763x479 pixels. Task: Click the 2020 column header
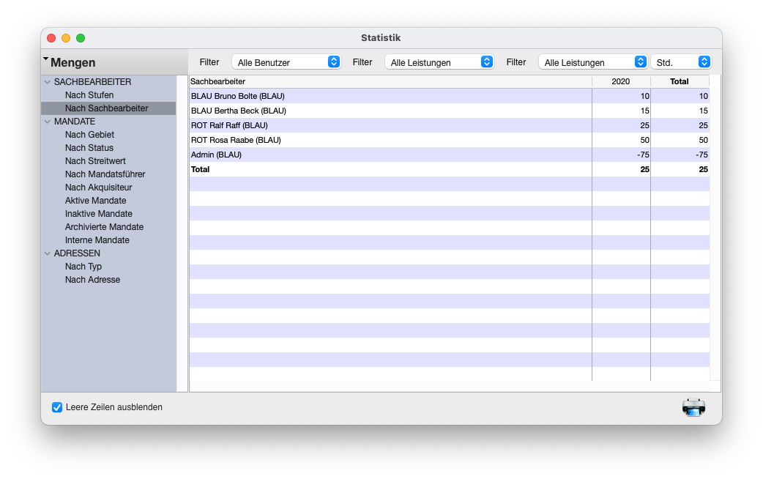tap(621, 82)
